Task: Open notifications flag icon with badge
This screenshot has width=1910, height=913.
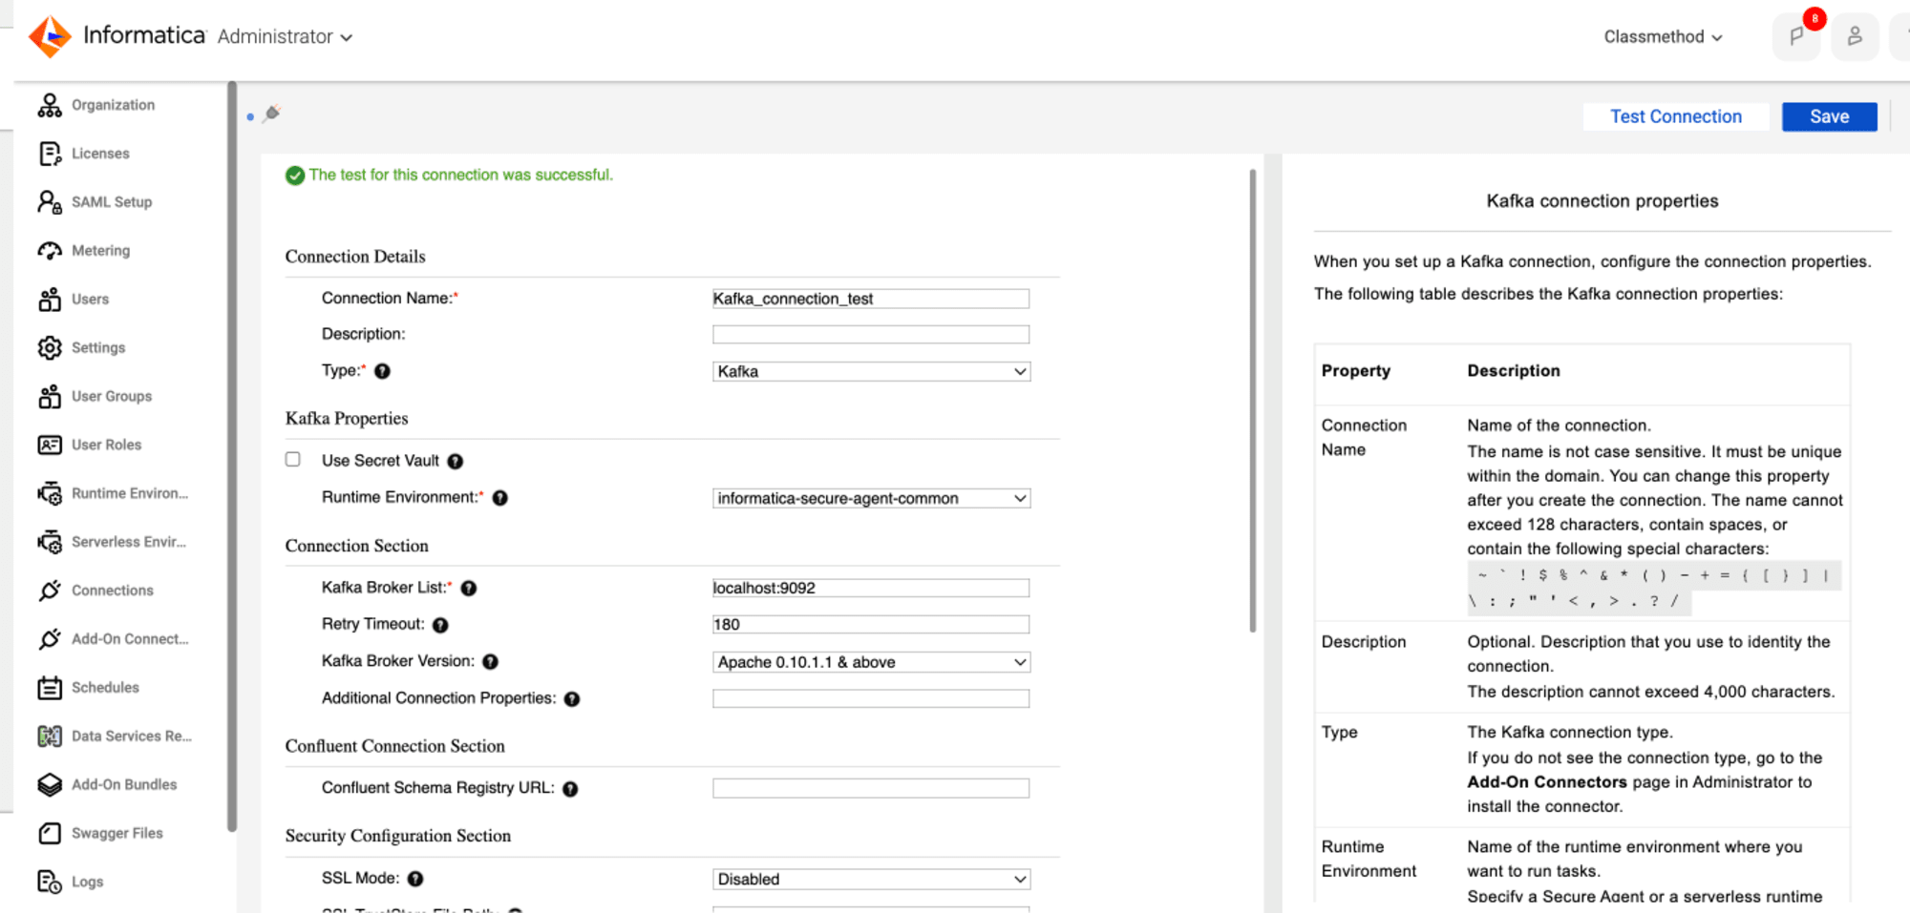Action: (1796, 37)
